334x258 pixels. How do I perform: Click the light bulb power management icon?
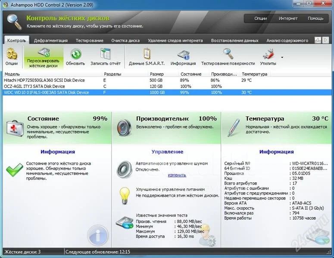tap(125, 196)
